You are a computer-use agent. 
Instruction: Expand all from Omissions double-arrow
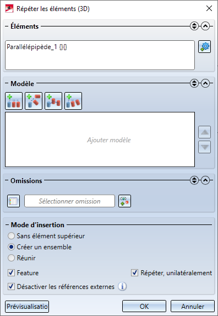194,180
